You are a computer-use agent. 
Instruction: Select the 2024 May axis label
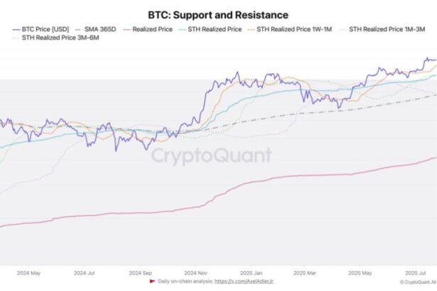pos(28,272)
